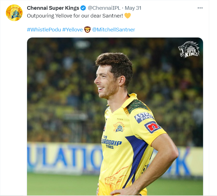Click the tweet text about Santner
The height and width of the screenshot is (196, 217).
tap(75, 16)
